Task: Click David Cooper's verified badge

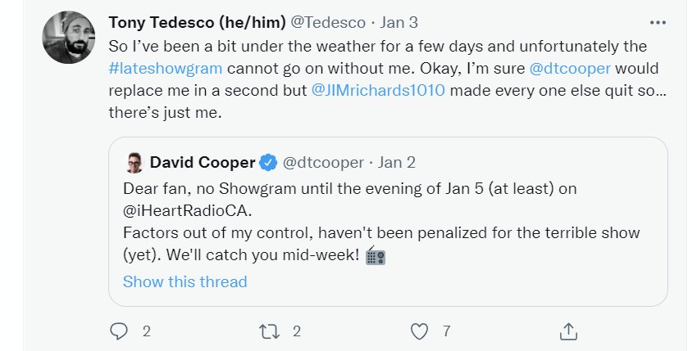Action: click(268, 163)
